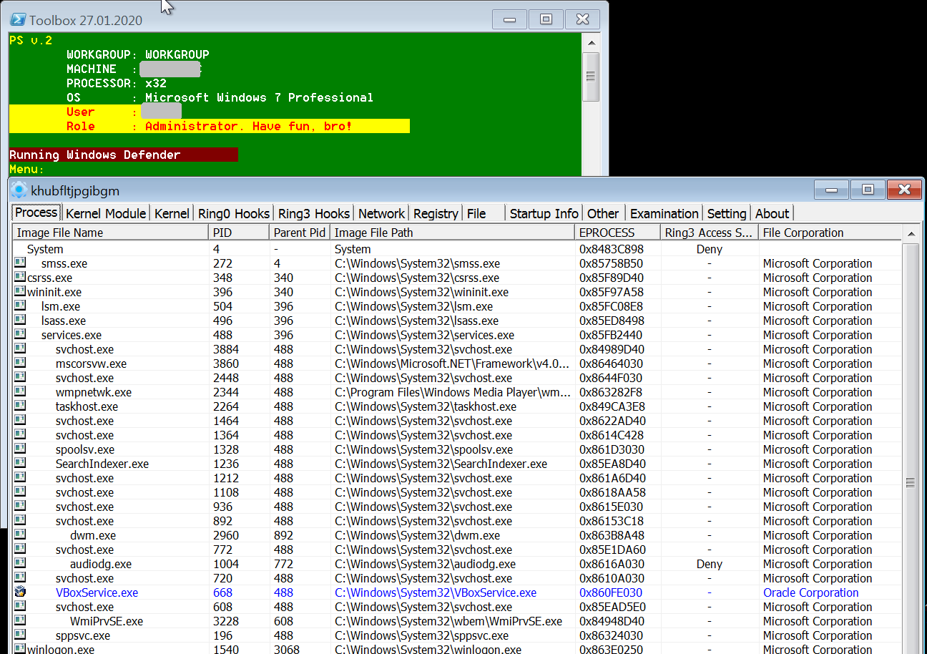This screenshot has height=654, width=927.
Task: Click the icon of svchost.exe PID 1212
Action: (x=19, y=478)
